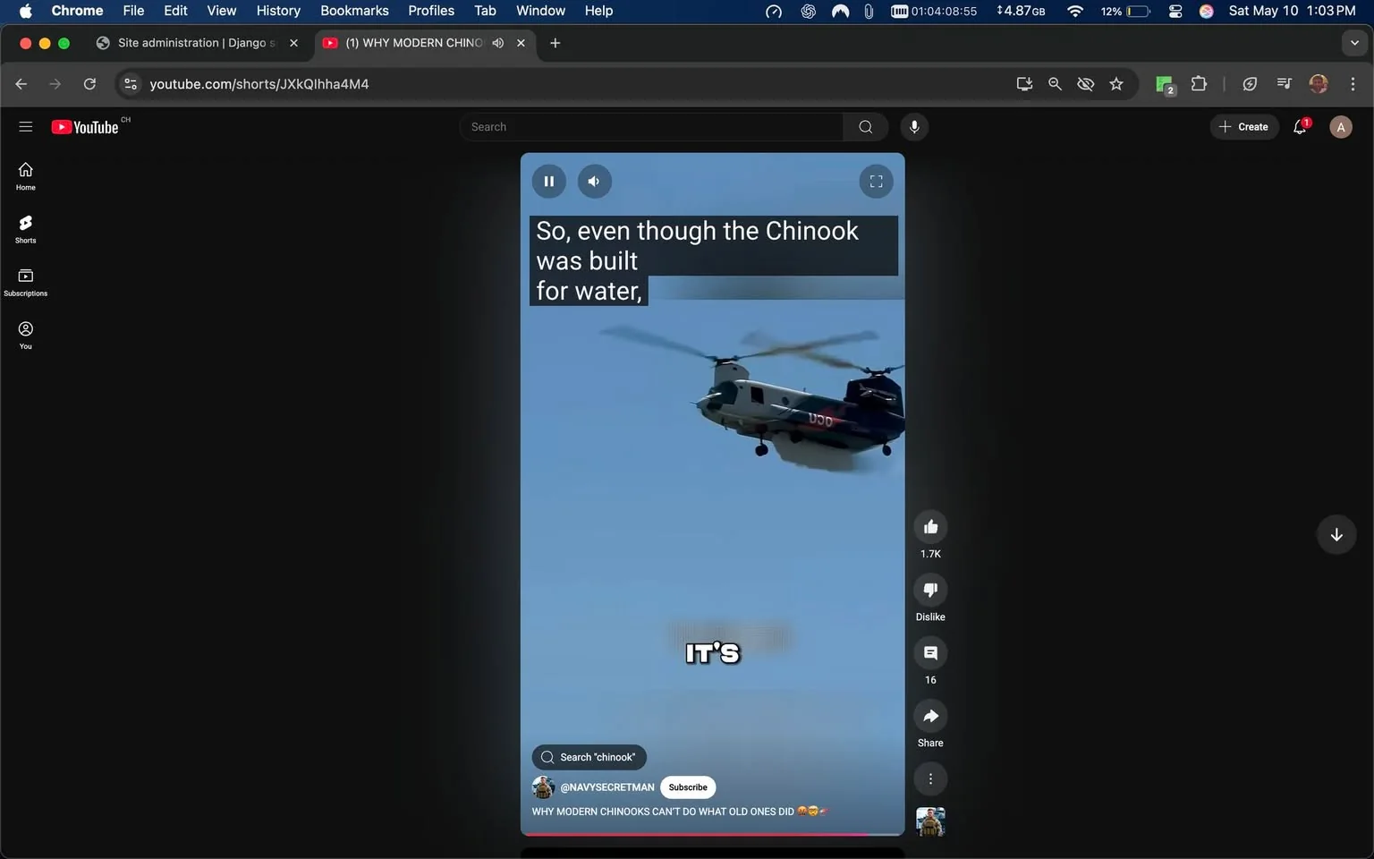Viewport: 1374px width, 859px height.
Task: Open macOS Control Center
Action: click(x=1175, y=11)
